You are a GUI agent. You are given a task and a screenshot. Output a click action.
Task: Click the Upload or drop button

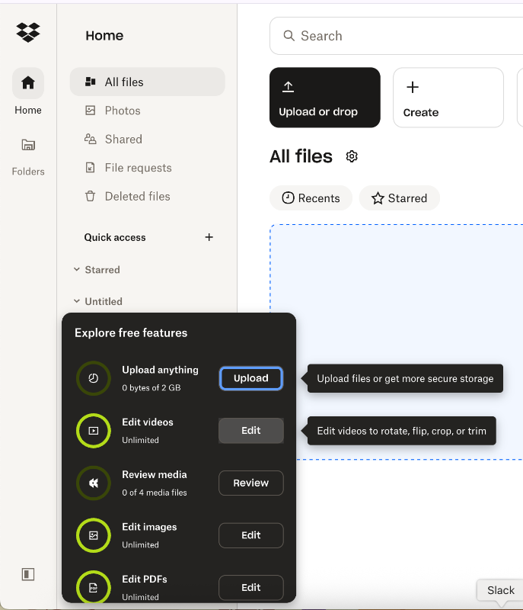coord(325,98)
